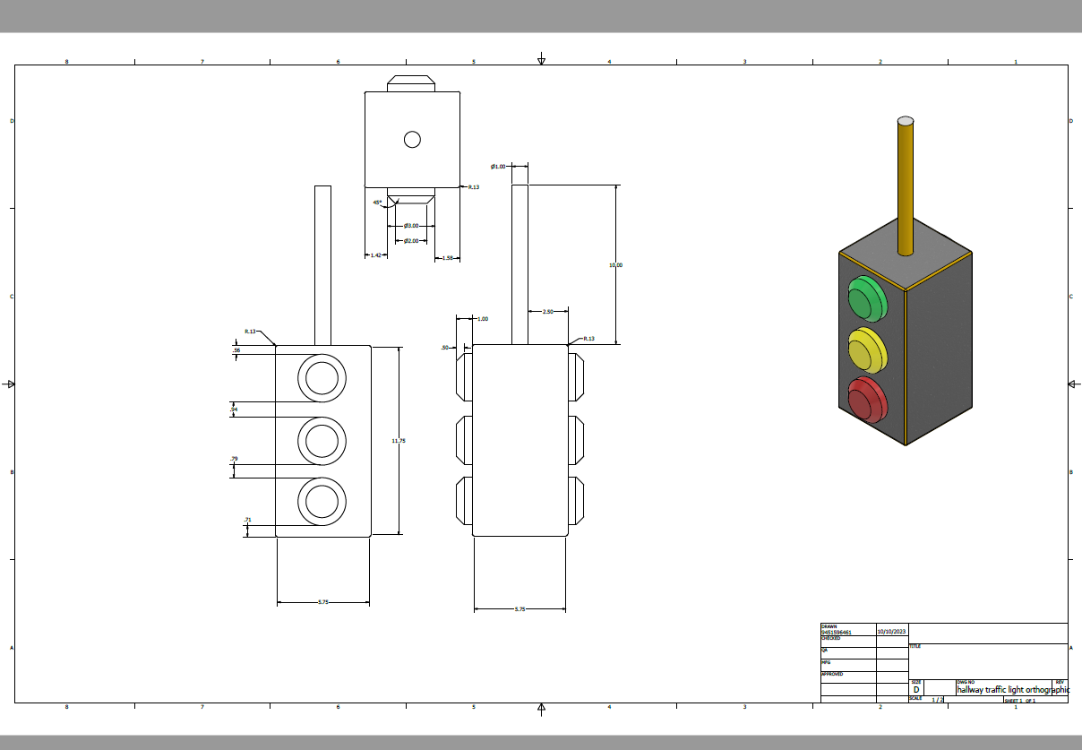Viewport: 1082px width, 750px height.
Task: Select the 2.50 dimension in side view
Action: [x=548, y=312]
